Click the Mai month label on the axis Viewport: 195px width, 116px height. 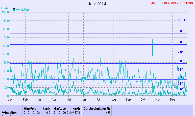point(69,100)
